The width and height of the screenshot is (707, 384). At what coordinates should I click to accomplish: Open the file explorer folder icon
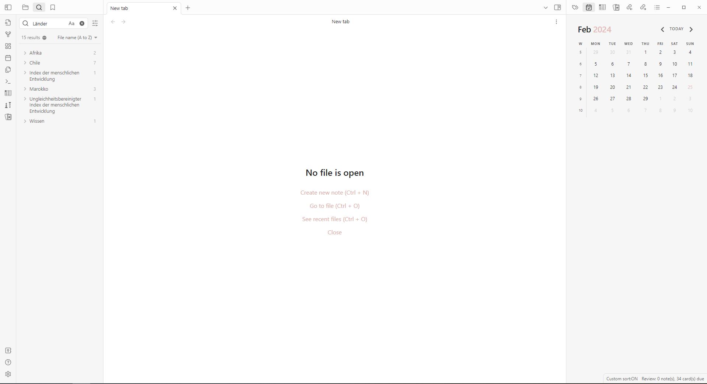[25, 7]
